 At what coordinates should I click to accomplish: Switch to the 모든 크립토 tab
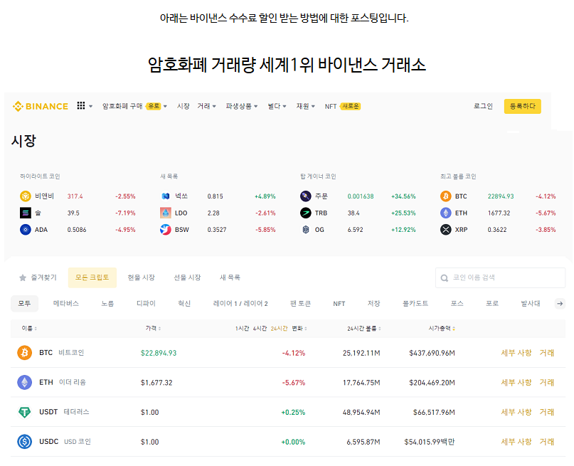(x=92, y=277)
